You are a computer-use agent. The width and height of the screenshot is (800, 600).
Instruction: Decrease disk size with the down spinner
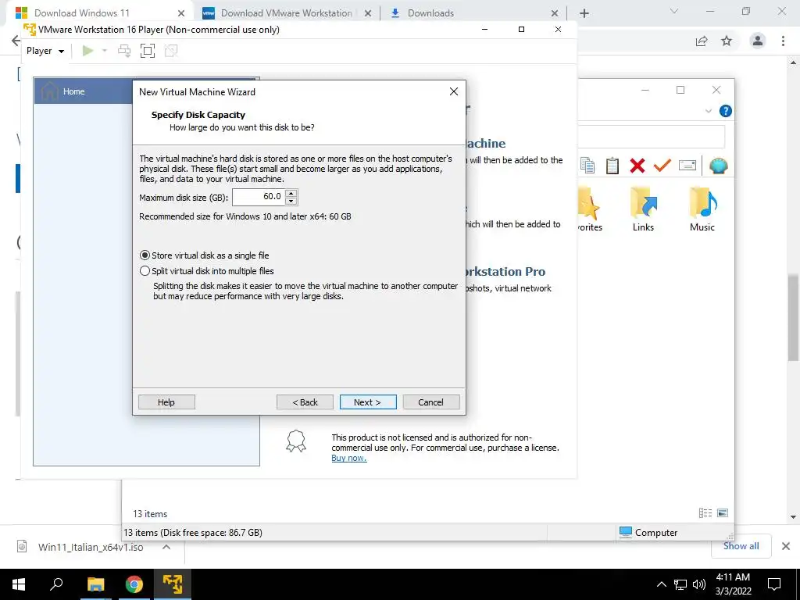tap(291, 201)
